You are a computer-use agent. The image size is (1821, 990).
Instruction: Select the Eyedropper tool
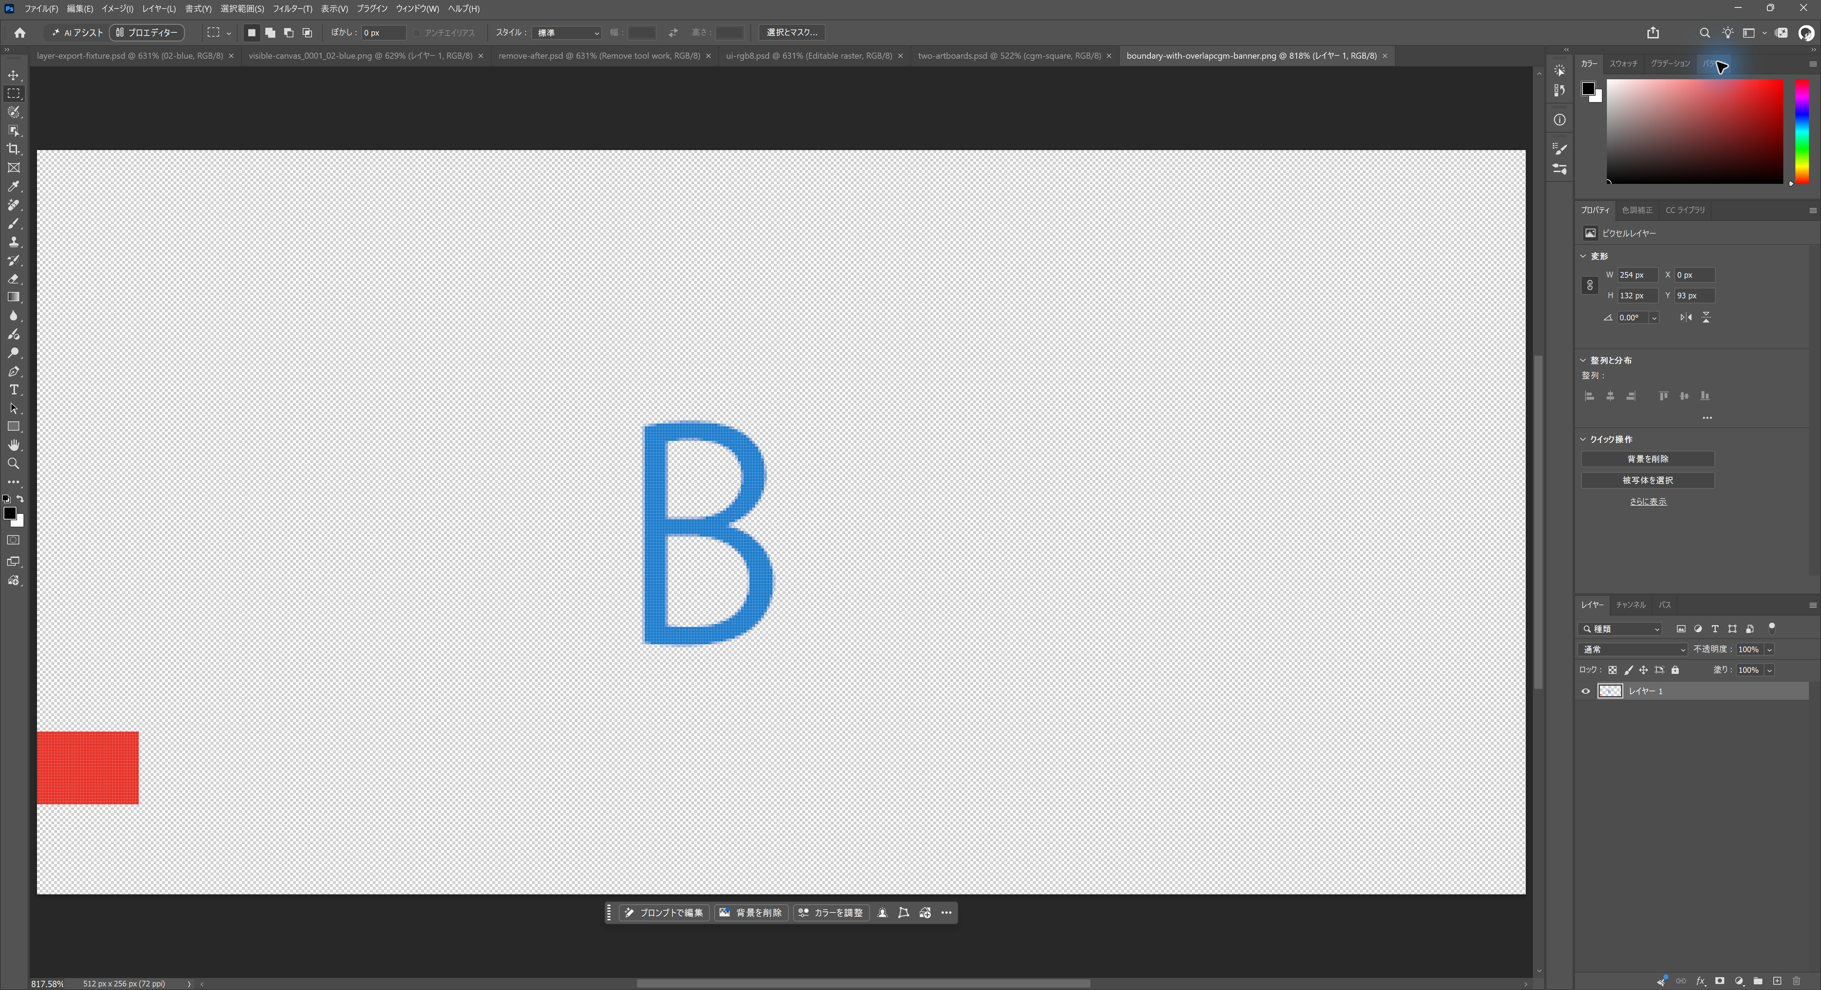tap(14, 187)
